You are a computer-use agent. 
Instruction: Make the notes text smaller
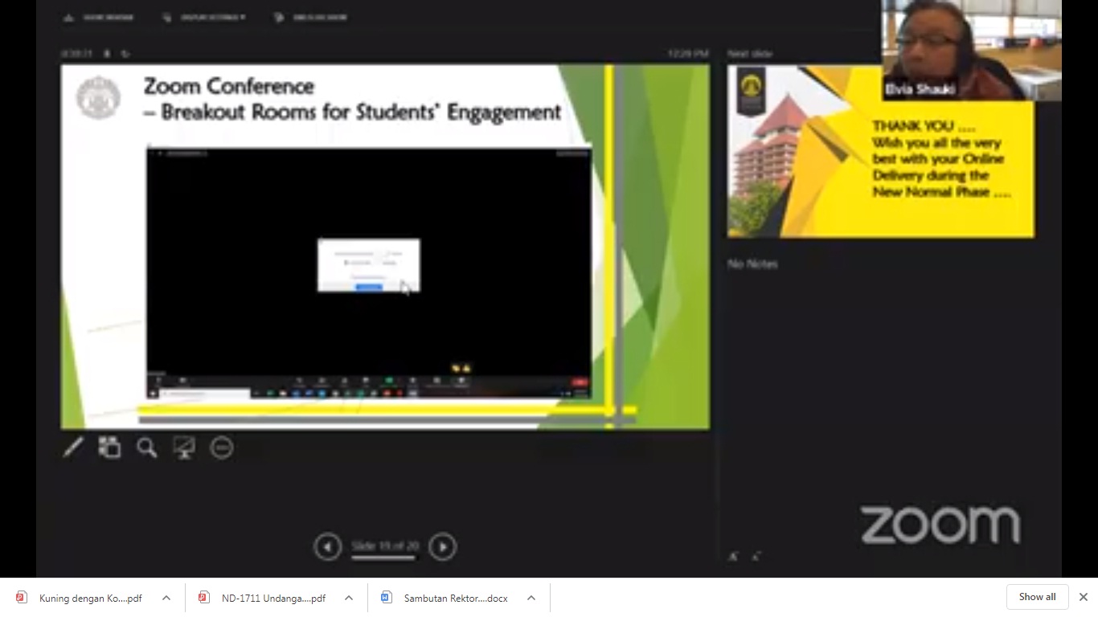click(756, 556)
